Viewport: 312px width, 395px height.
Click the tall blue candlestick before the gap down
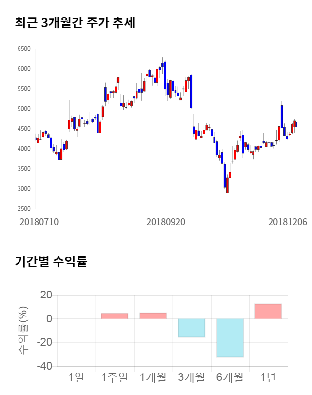[191, 91]
